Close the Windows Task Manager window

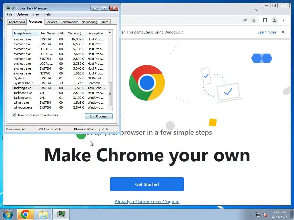click(114, 8)
